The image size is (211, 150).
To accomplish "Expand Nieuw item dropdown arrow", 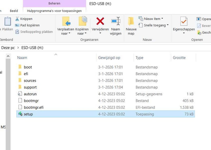I will pyautogui.click(x=162, y=18).
